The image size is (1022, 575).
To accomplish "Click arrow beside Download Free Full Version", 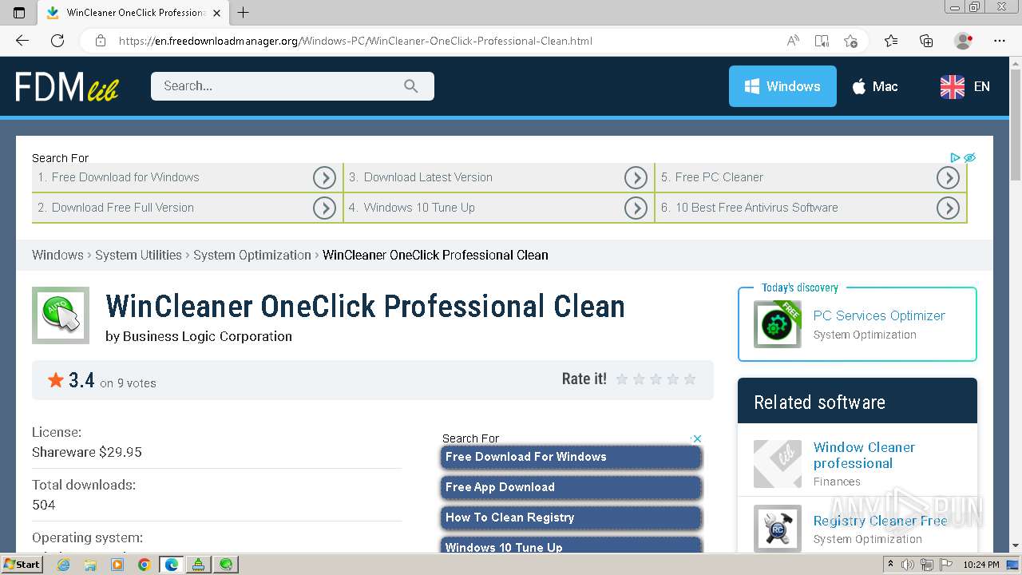I will point(324,208).
